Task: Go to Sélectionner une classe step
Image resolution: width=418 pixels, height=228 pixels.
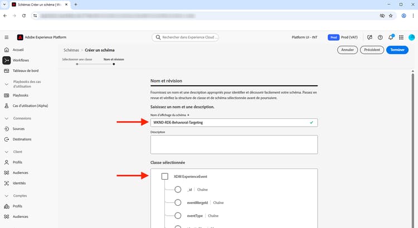Action: click(77, 62)
